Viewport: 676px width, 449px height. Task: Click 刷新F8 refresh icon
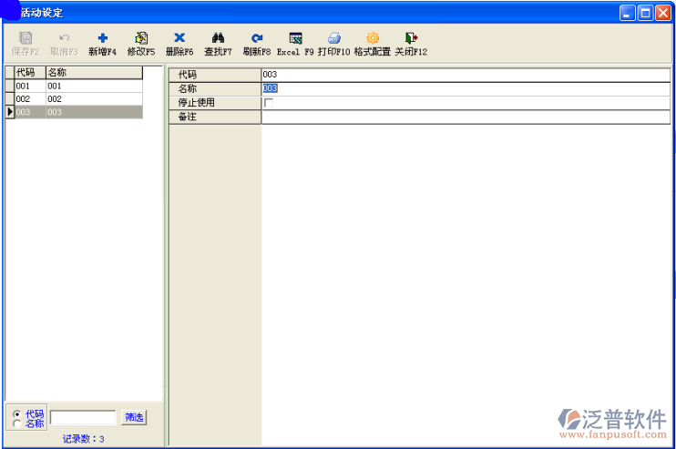coord(257,38)
